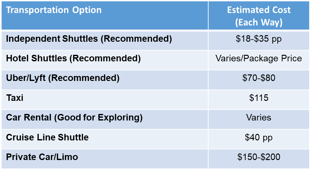The height and width of the screenshot is (170, 311).
Task: Click the word Exploring in Car Rental row
Action: 120,118
